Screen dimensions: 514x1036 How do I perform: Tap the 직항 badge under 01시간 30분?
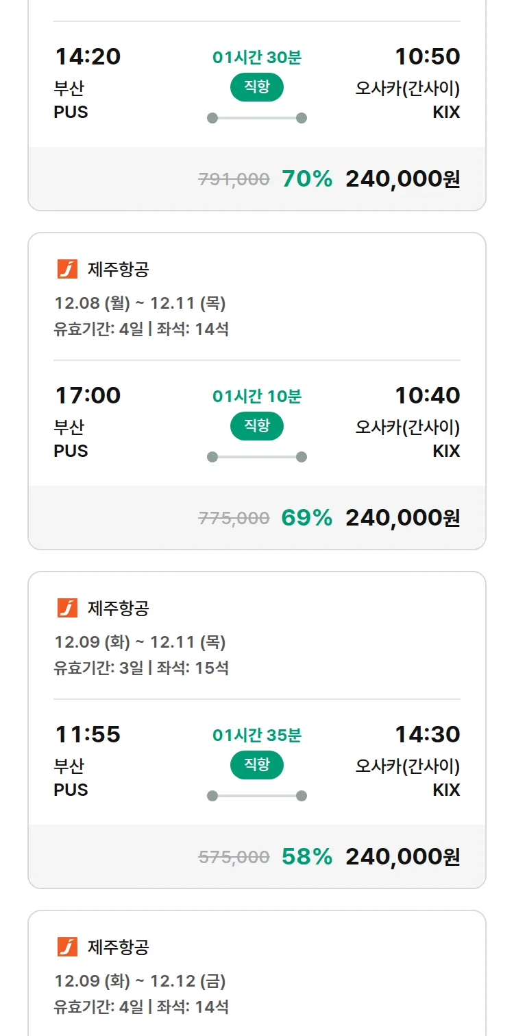click(257, 87)
